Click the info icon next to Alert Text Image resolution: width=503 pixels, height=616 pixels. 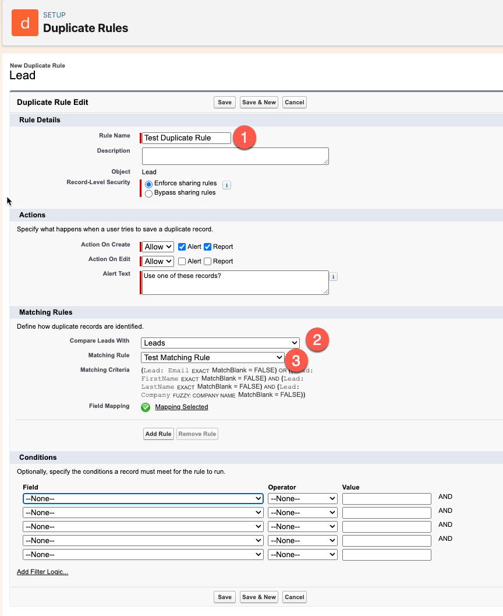pos(333,277)
